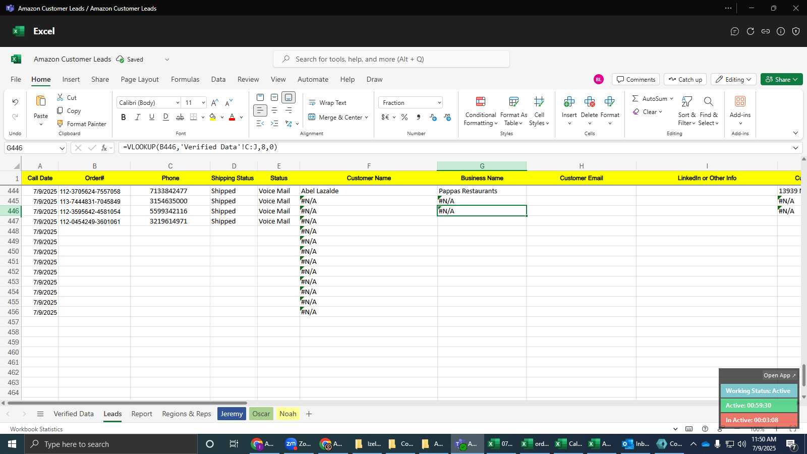
Task: Switch to the Verified Data sheet tab
Action: coord(74,414)
